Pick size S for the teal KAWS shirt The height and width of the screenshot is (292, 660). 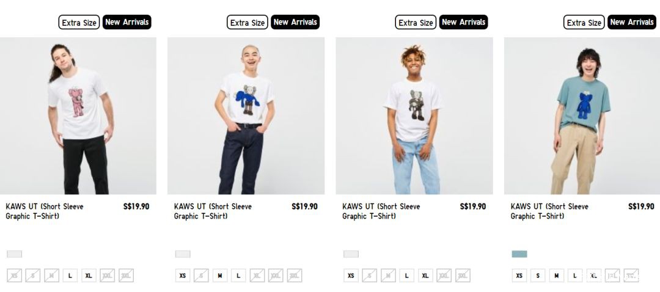538,276
